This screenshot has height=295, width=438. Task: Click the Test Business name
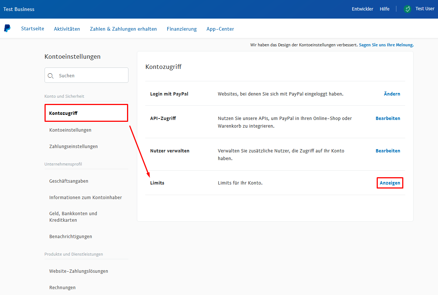(19, 9)
